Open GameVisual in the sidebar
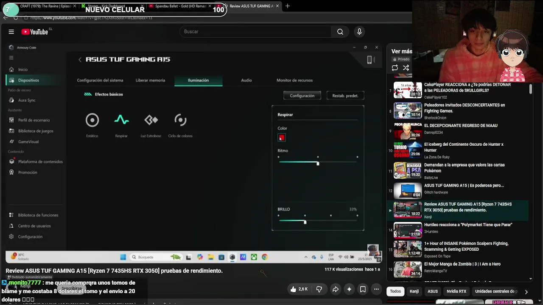Viewport: 543px width, 305px height. [28, 141]
